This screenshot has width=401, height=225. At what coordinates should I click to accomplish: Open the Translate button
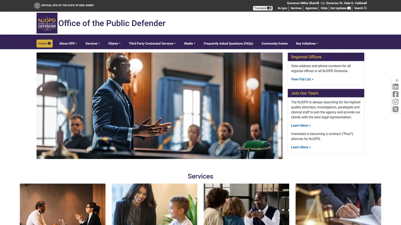pyautogui.click(x=263, y=8)
